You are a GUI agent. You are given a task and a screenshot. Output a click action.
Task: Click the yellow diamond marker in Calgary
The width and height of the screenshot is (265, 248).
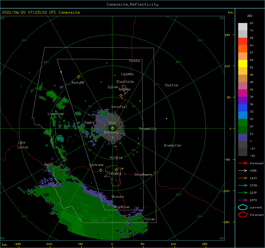coord(116,170)
